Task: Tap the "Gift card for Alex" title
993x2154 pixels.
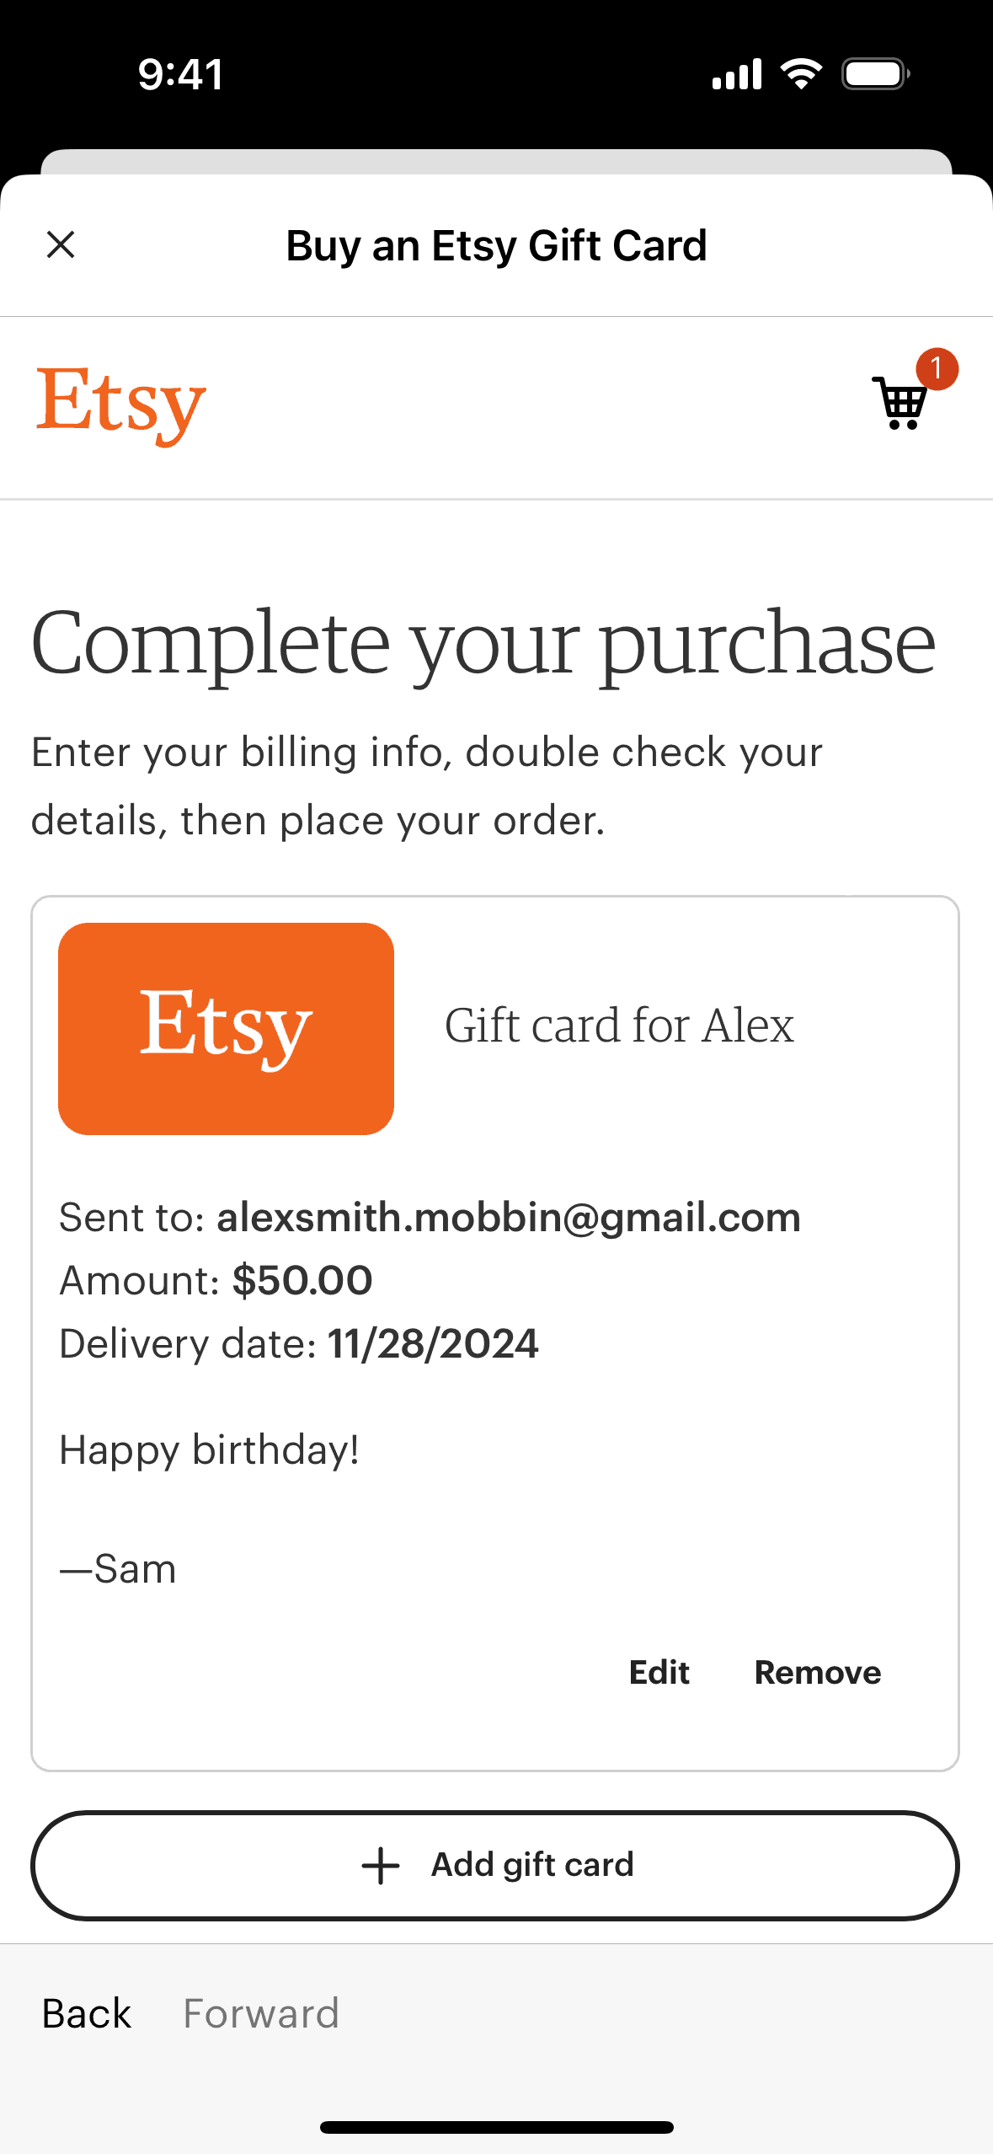Action: [x=619, y=1026]
